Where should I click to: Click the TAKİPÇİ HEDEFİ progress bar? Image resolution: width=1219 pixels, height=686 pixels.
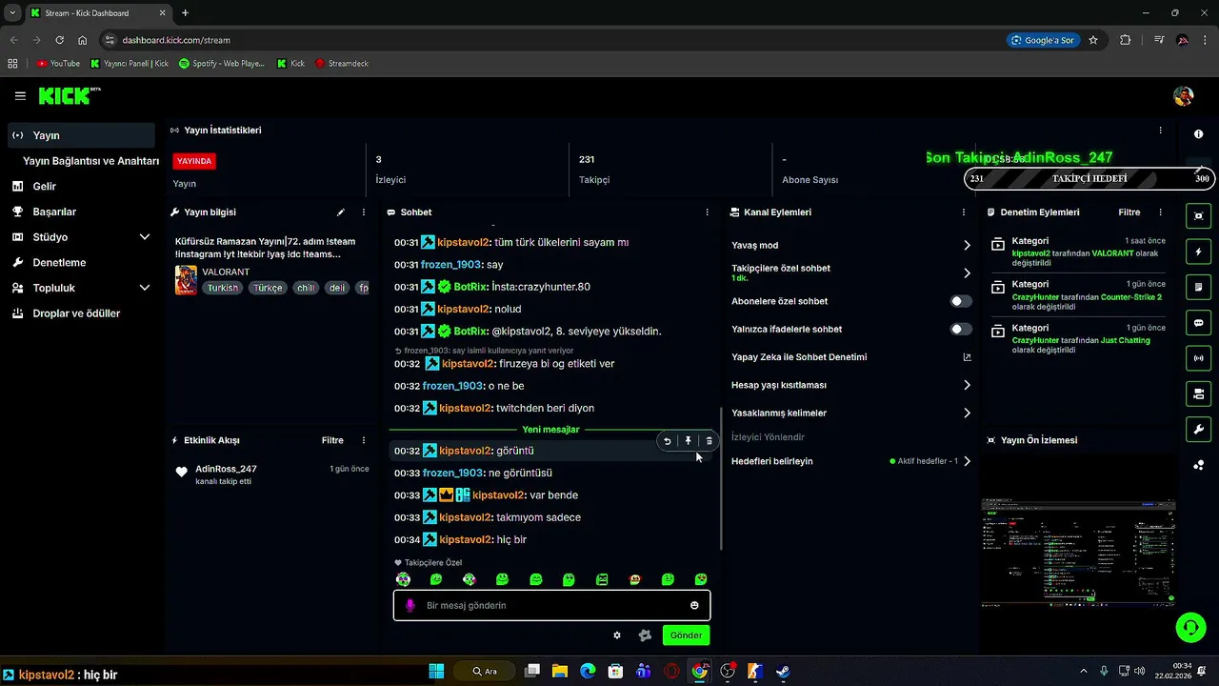1089,178
